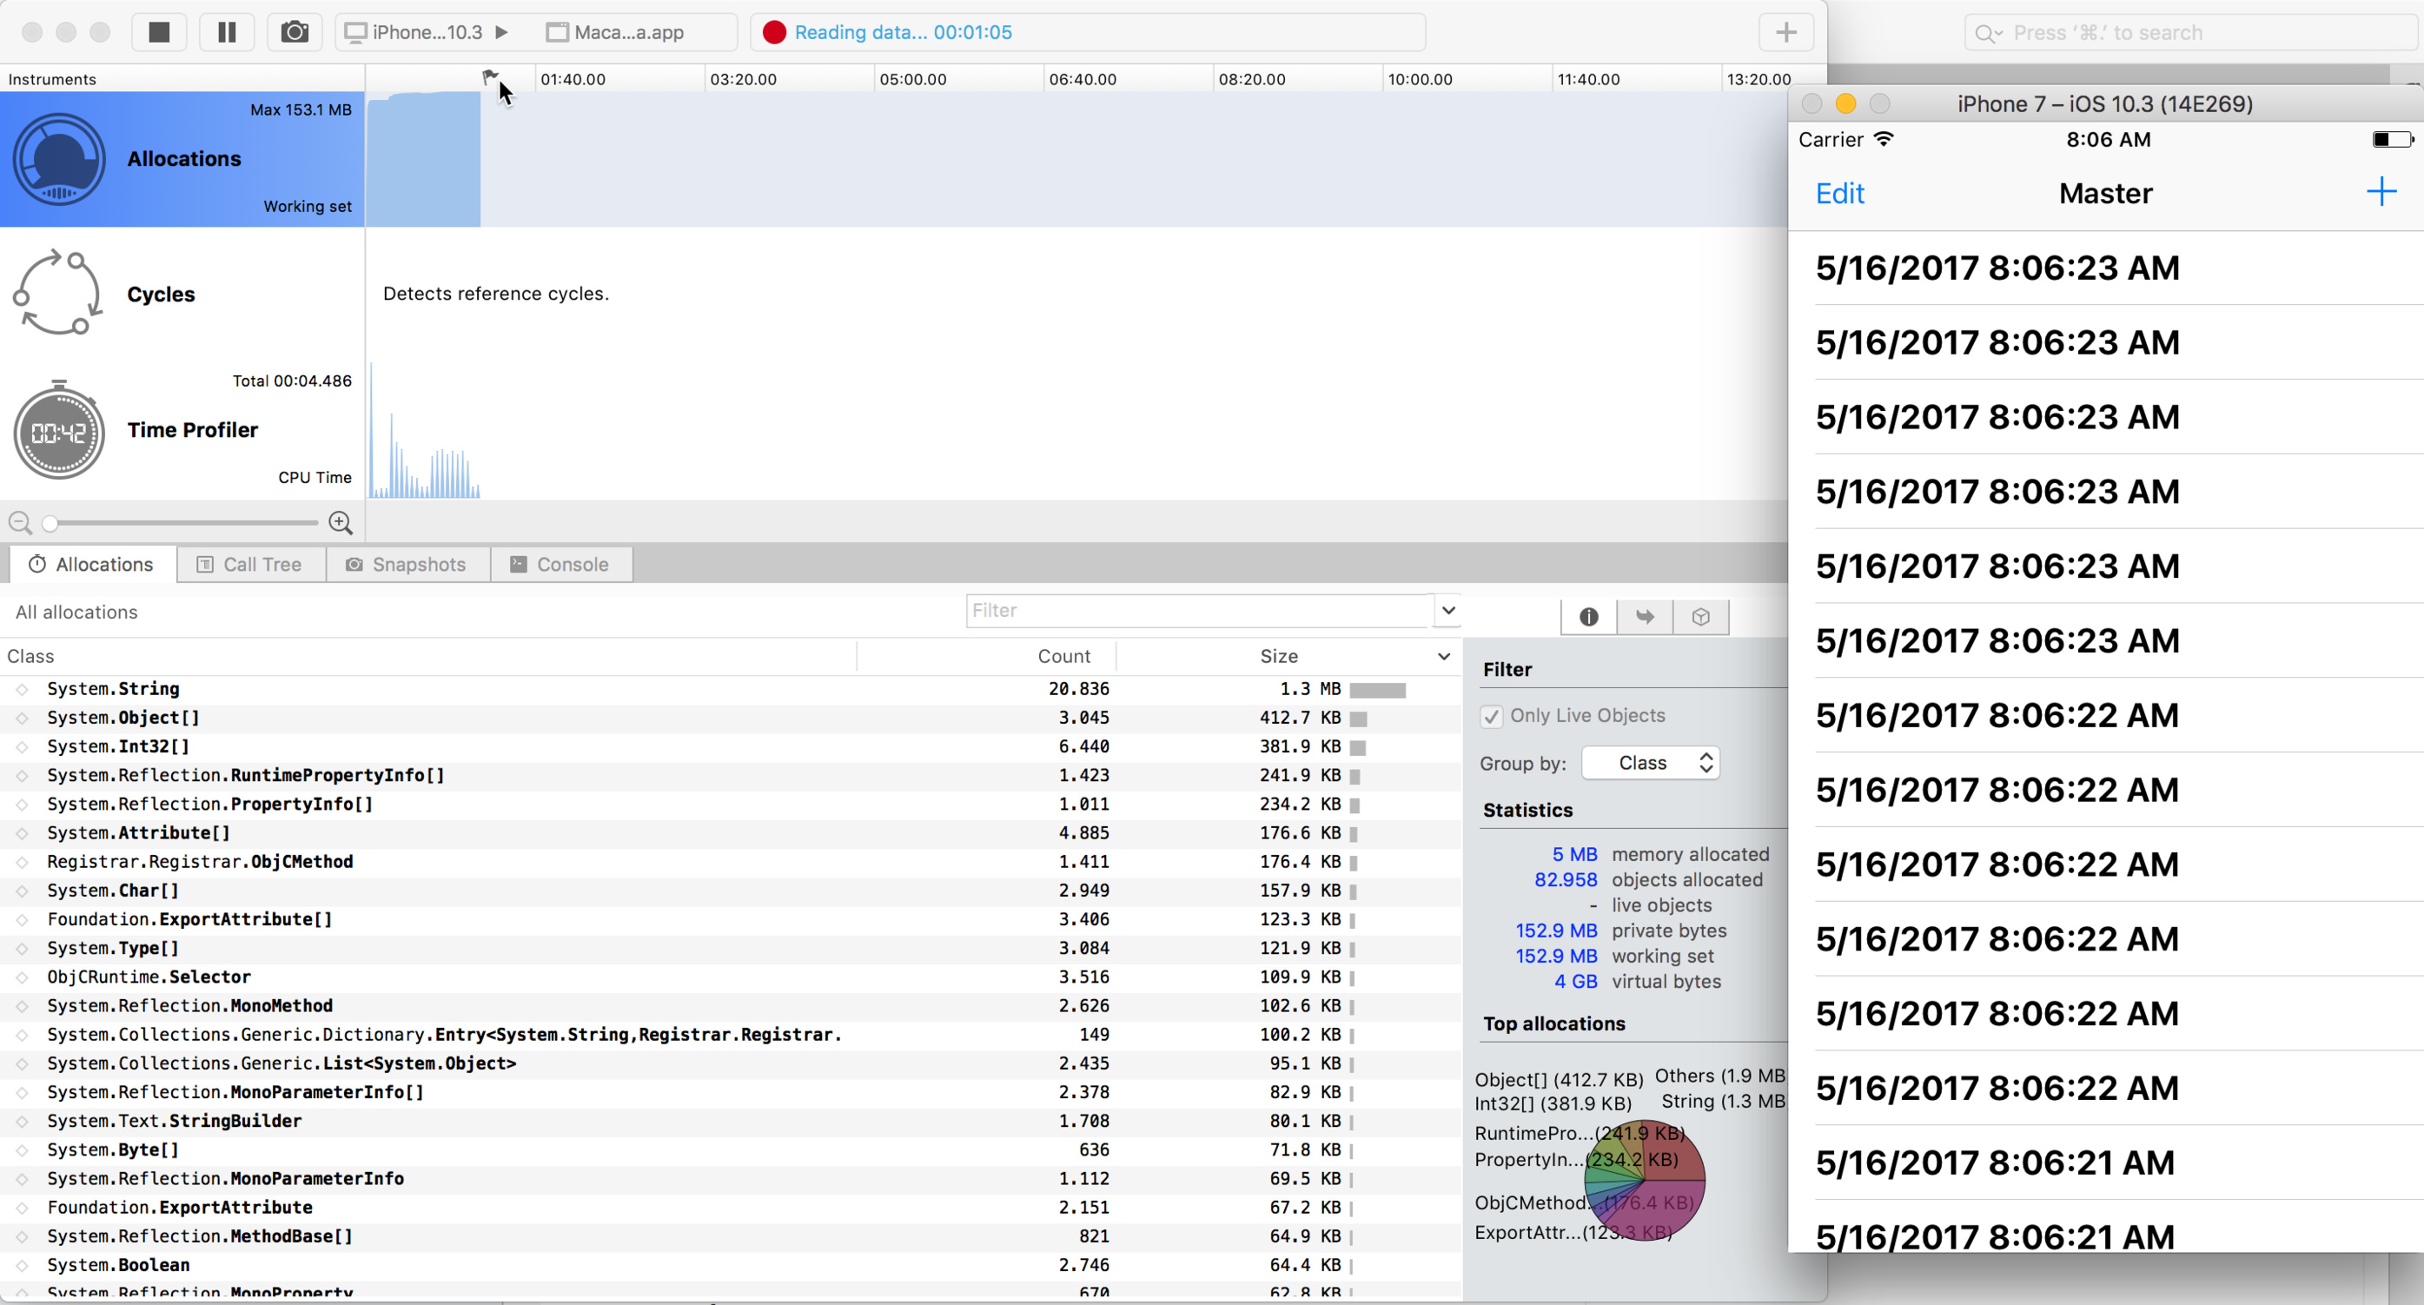Select the Time Profiler instrument
The height and width of the screenshot is (1305, 2424).
point(192,430)
